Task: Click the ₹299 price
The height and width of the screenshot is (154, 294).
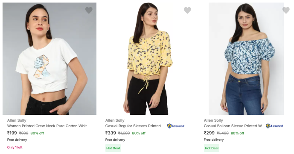Action: tap(209, 133)
